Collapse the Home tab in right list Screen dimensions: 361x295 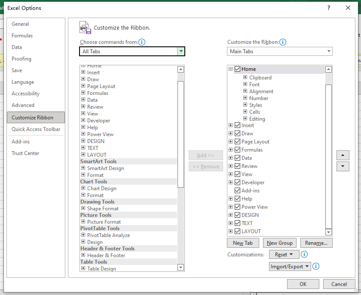click(230, 69)
